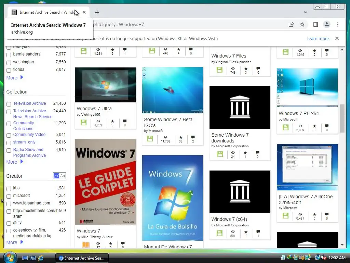Check stream_only collection filter
Screen dimensions: 350x263
[x=9, y=143]
